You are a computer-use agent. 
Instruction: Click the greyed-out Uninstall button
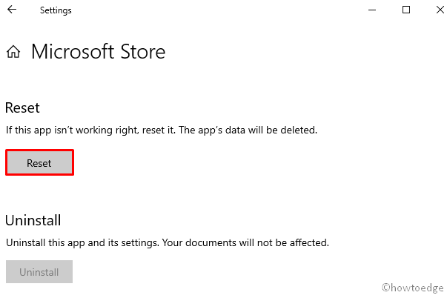(39, 272)
